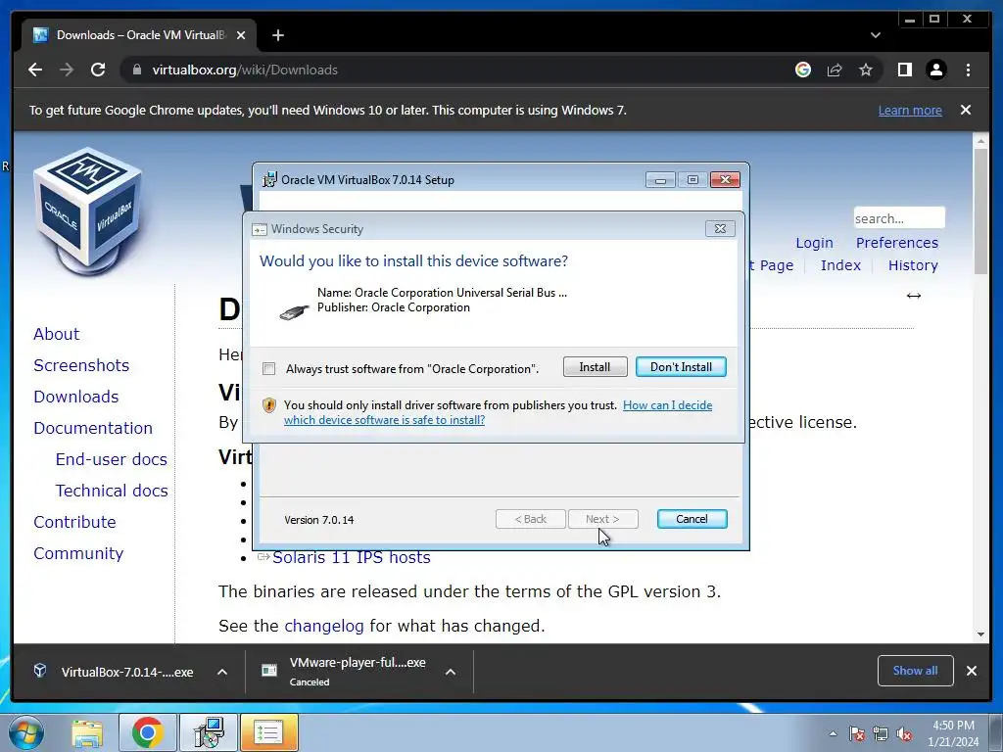Select the Downloads – Oracle VM VirtualBox tab
This screenshot has width=1003, height=752.
click(x=139, y=35)
